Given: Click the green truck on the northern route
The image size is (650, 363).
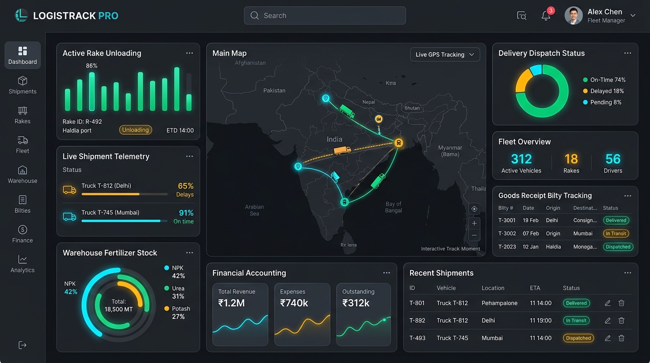Looking at the screenshot, I should (347, 112).
